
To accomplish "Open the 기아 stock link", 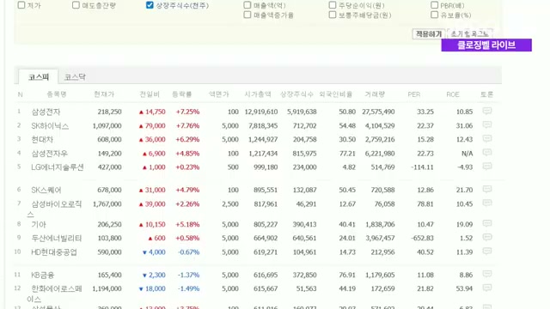I will point(39,224).
